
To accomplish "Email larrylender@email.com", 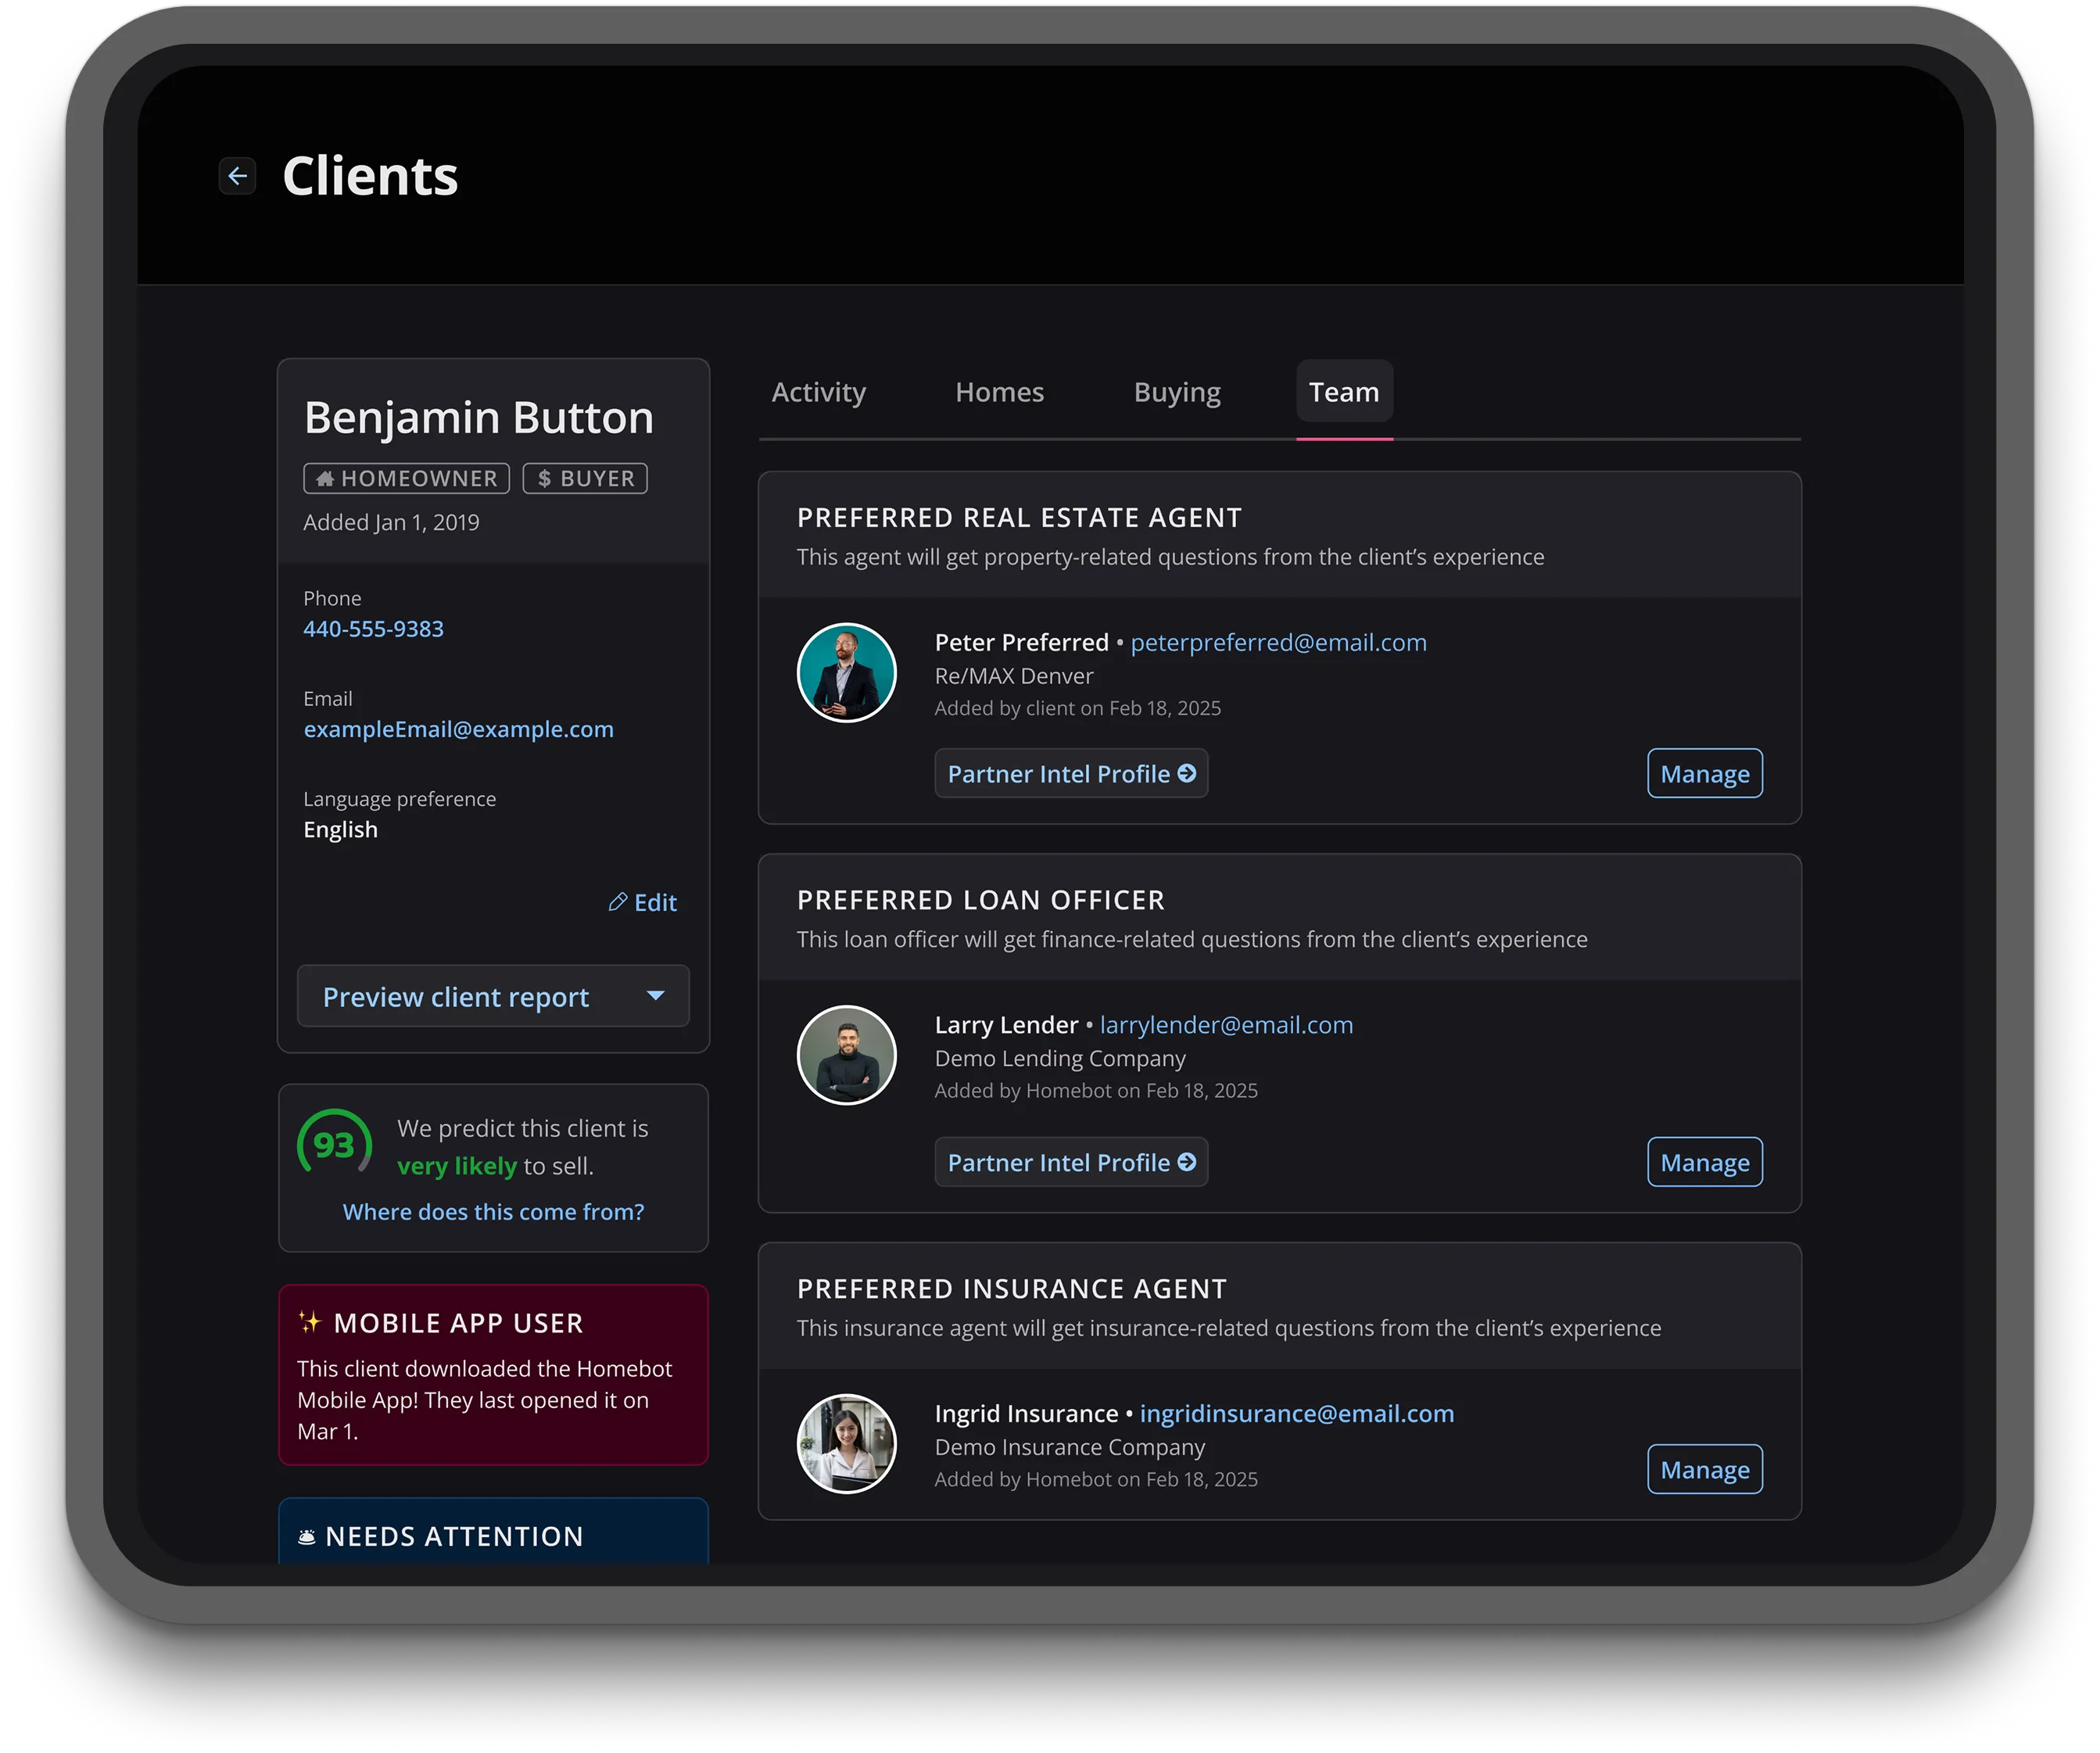I will tap(1227, 1025).
